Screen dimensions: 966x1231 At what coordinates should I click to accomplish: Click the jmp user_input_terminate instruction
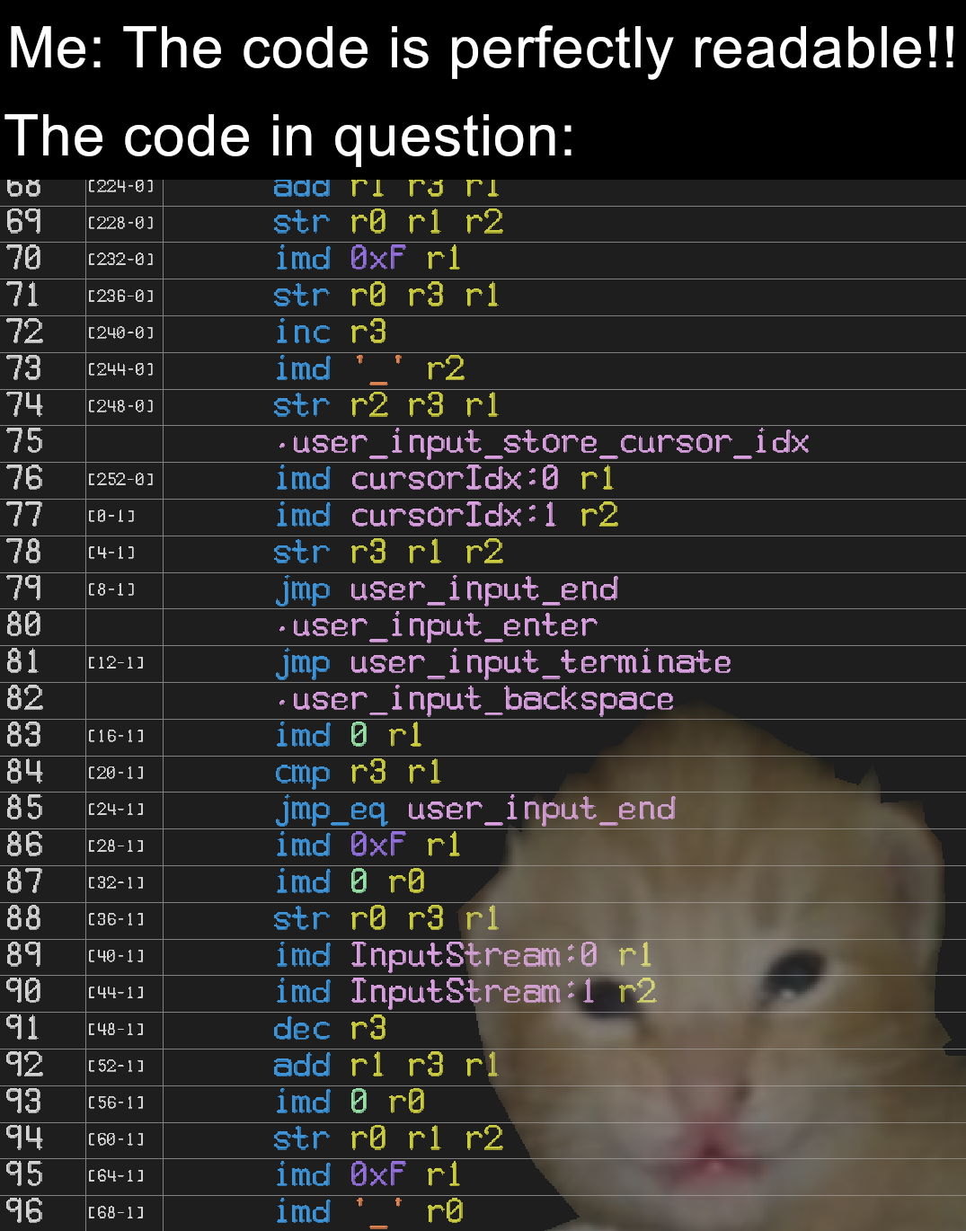pyautogui.click(x=503, y=663)
